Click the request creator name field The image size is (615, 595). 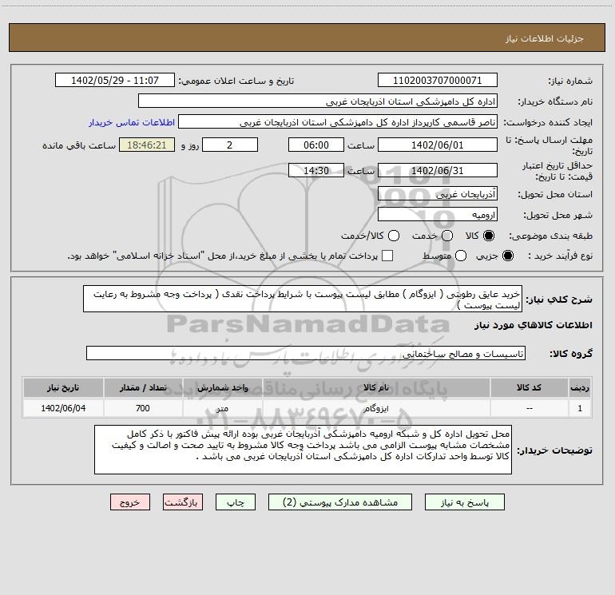(x=338, y=122)
